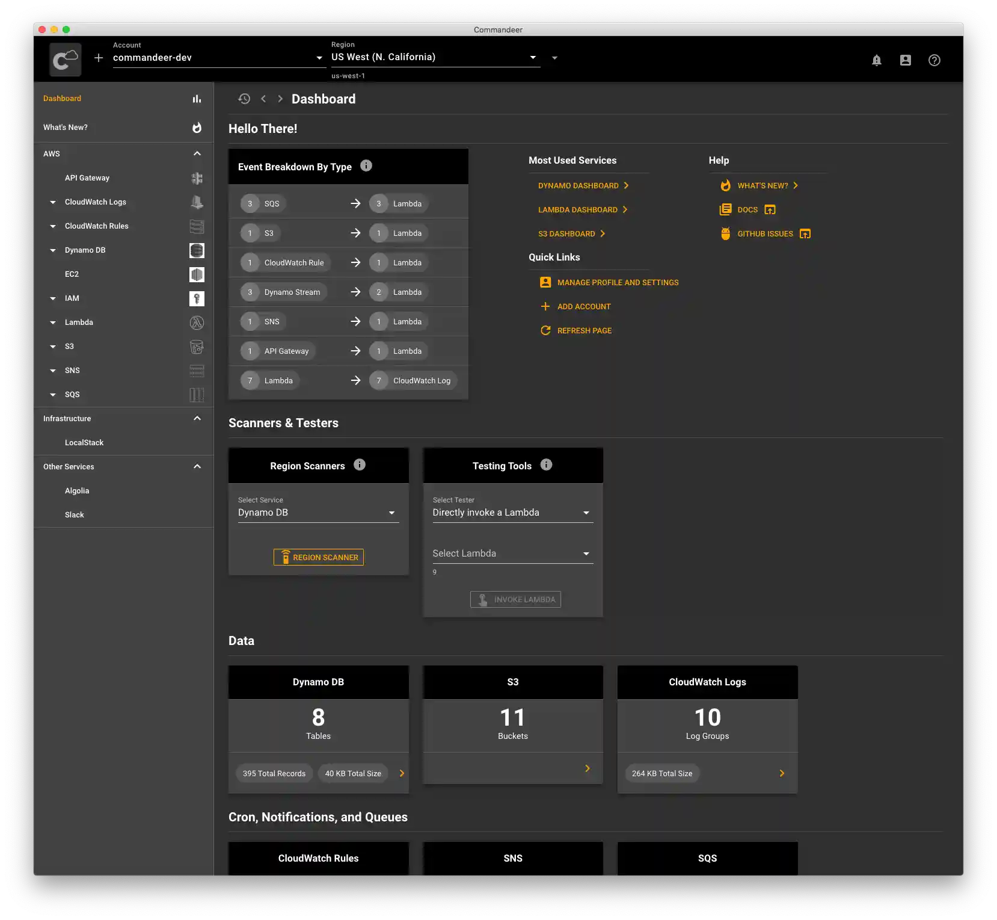
Task: Click the Testing Tools info icon
Action: point(546,465)
